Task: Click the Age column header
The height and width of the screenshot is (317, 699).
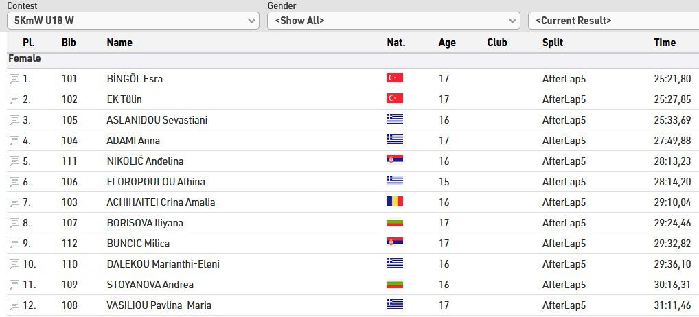Action: (x=447, y=43)
